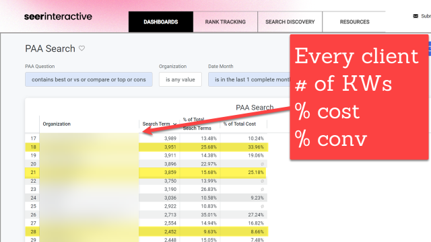Select highlighted row 18
431x242 pixels.
tap(147, 147)
